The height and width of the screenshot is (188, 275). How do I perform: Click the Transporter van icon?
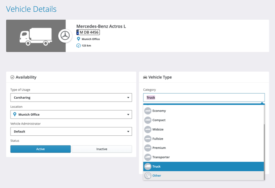[x=148, y=157]
